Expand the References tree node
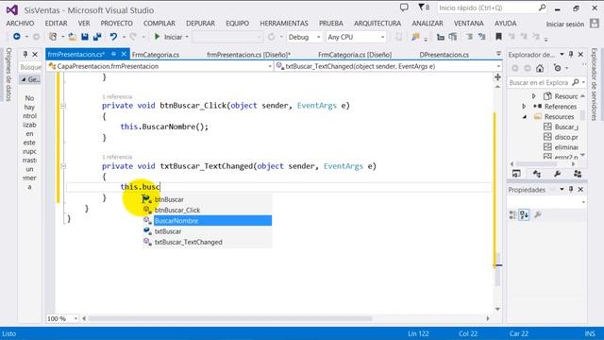 [524, 106]
